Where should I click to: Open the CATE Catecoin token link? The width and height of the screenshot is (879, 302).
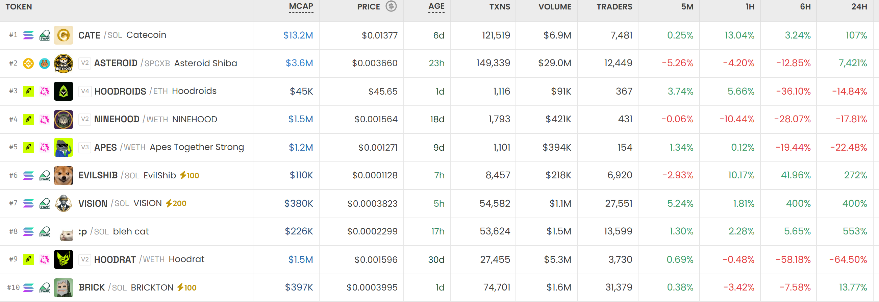pyautogui.click(x=122, y=35)
